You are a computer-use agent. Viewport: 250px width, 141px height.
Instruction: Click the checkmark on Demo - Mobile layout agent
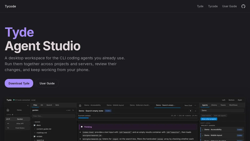coord(202,135)
